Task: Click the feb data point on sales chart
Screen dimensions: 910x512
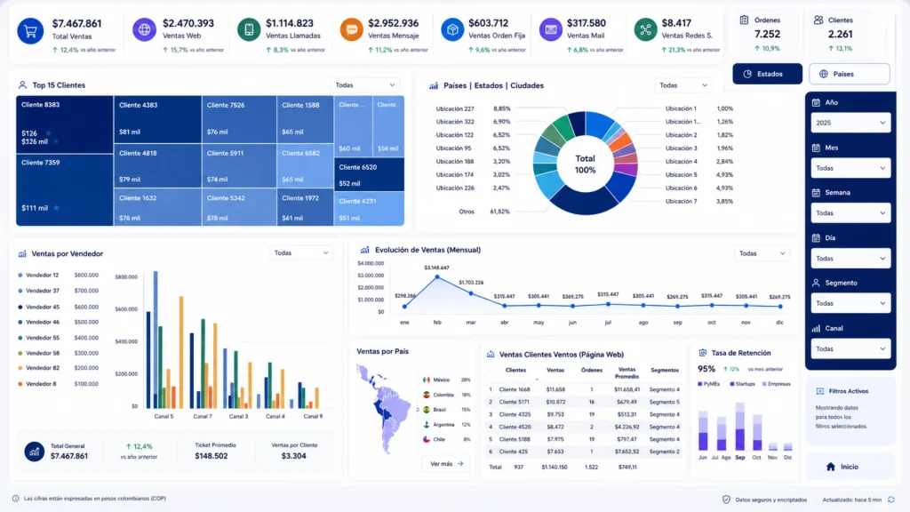Action: pyautogui.click(x=437, y=277)
